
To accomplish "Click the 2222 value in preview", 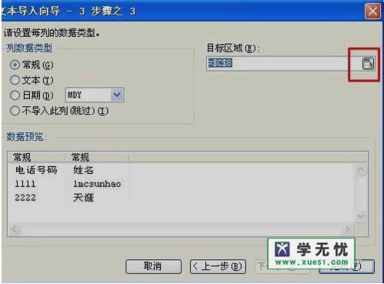I will pos(25,198).
